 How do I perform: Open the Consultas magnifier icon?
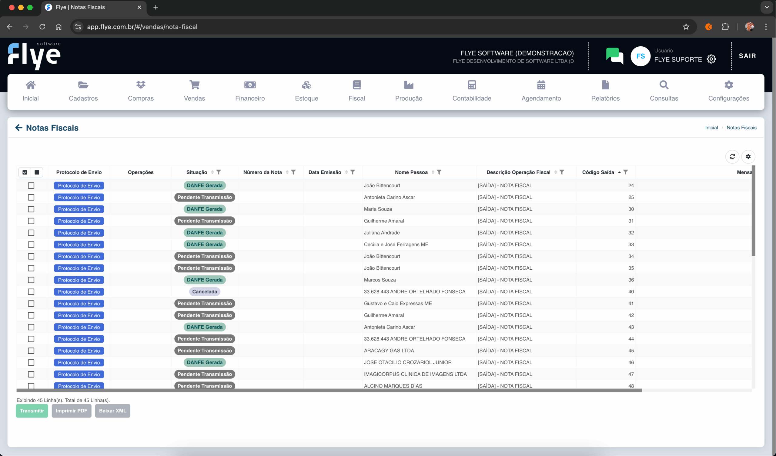[664, 85]
